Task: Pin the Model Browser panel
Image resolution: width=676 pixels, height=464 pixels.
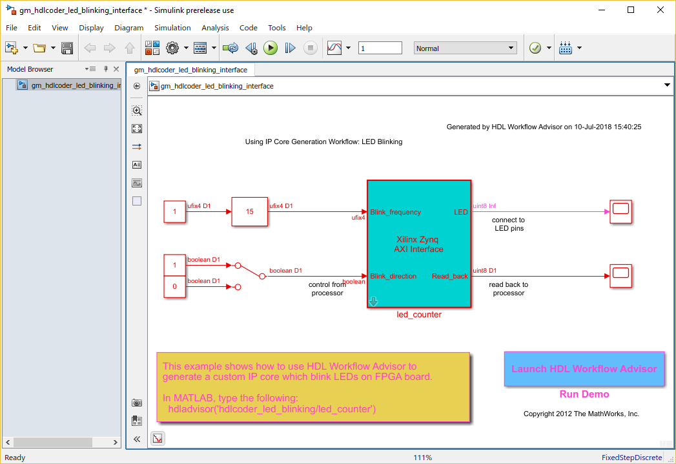Action: click(106, 69)
